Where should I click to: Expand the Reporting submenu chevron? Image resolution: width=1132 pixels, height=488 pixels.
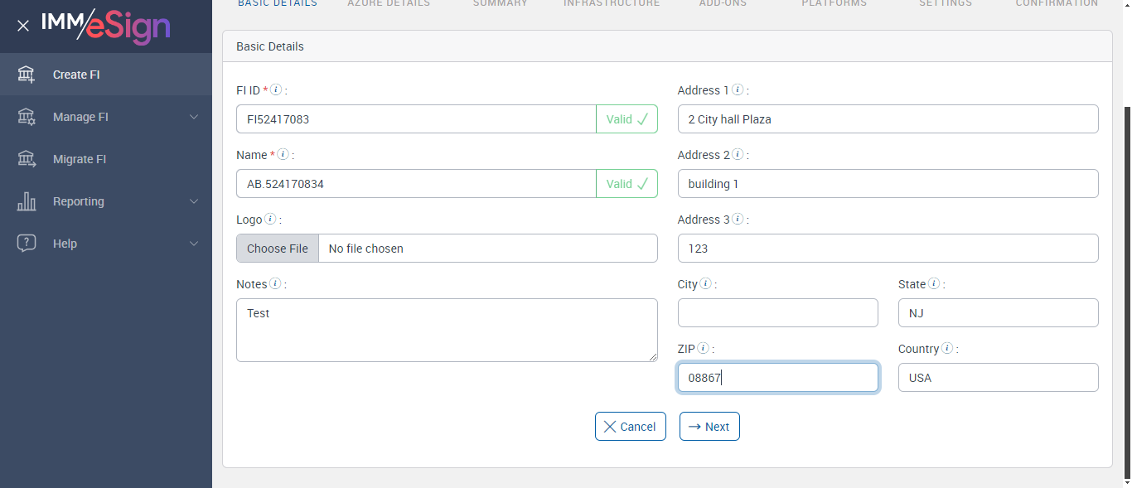click(x=194, y=201)
